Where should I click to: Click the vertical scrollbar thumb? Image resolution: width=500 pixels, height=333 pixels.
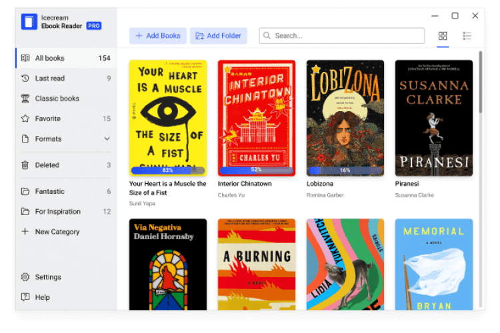(x=480, y=81)
